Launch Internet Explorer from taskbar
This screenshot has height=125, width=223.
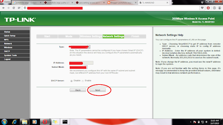15,122
